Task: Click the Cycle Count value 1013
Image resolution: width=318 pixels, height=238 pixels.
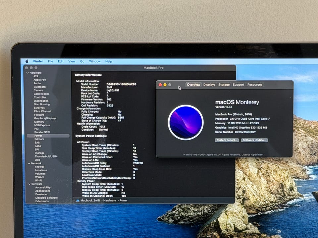Action: 102,127
